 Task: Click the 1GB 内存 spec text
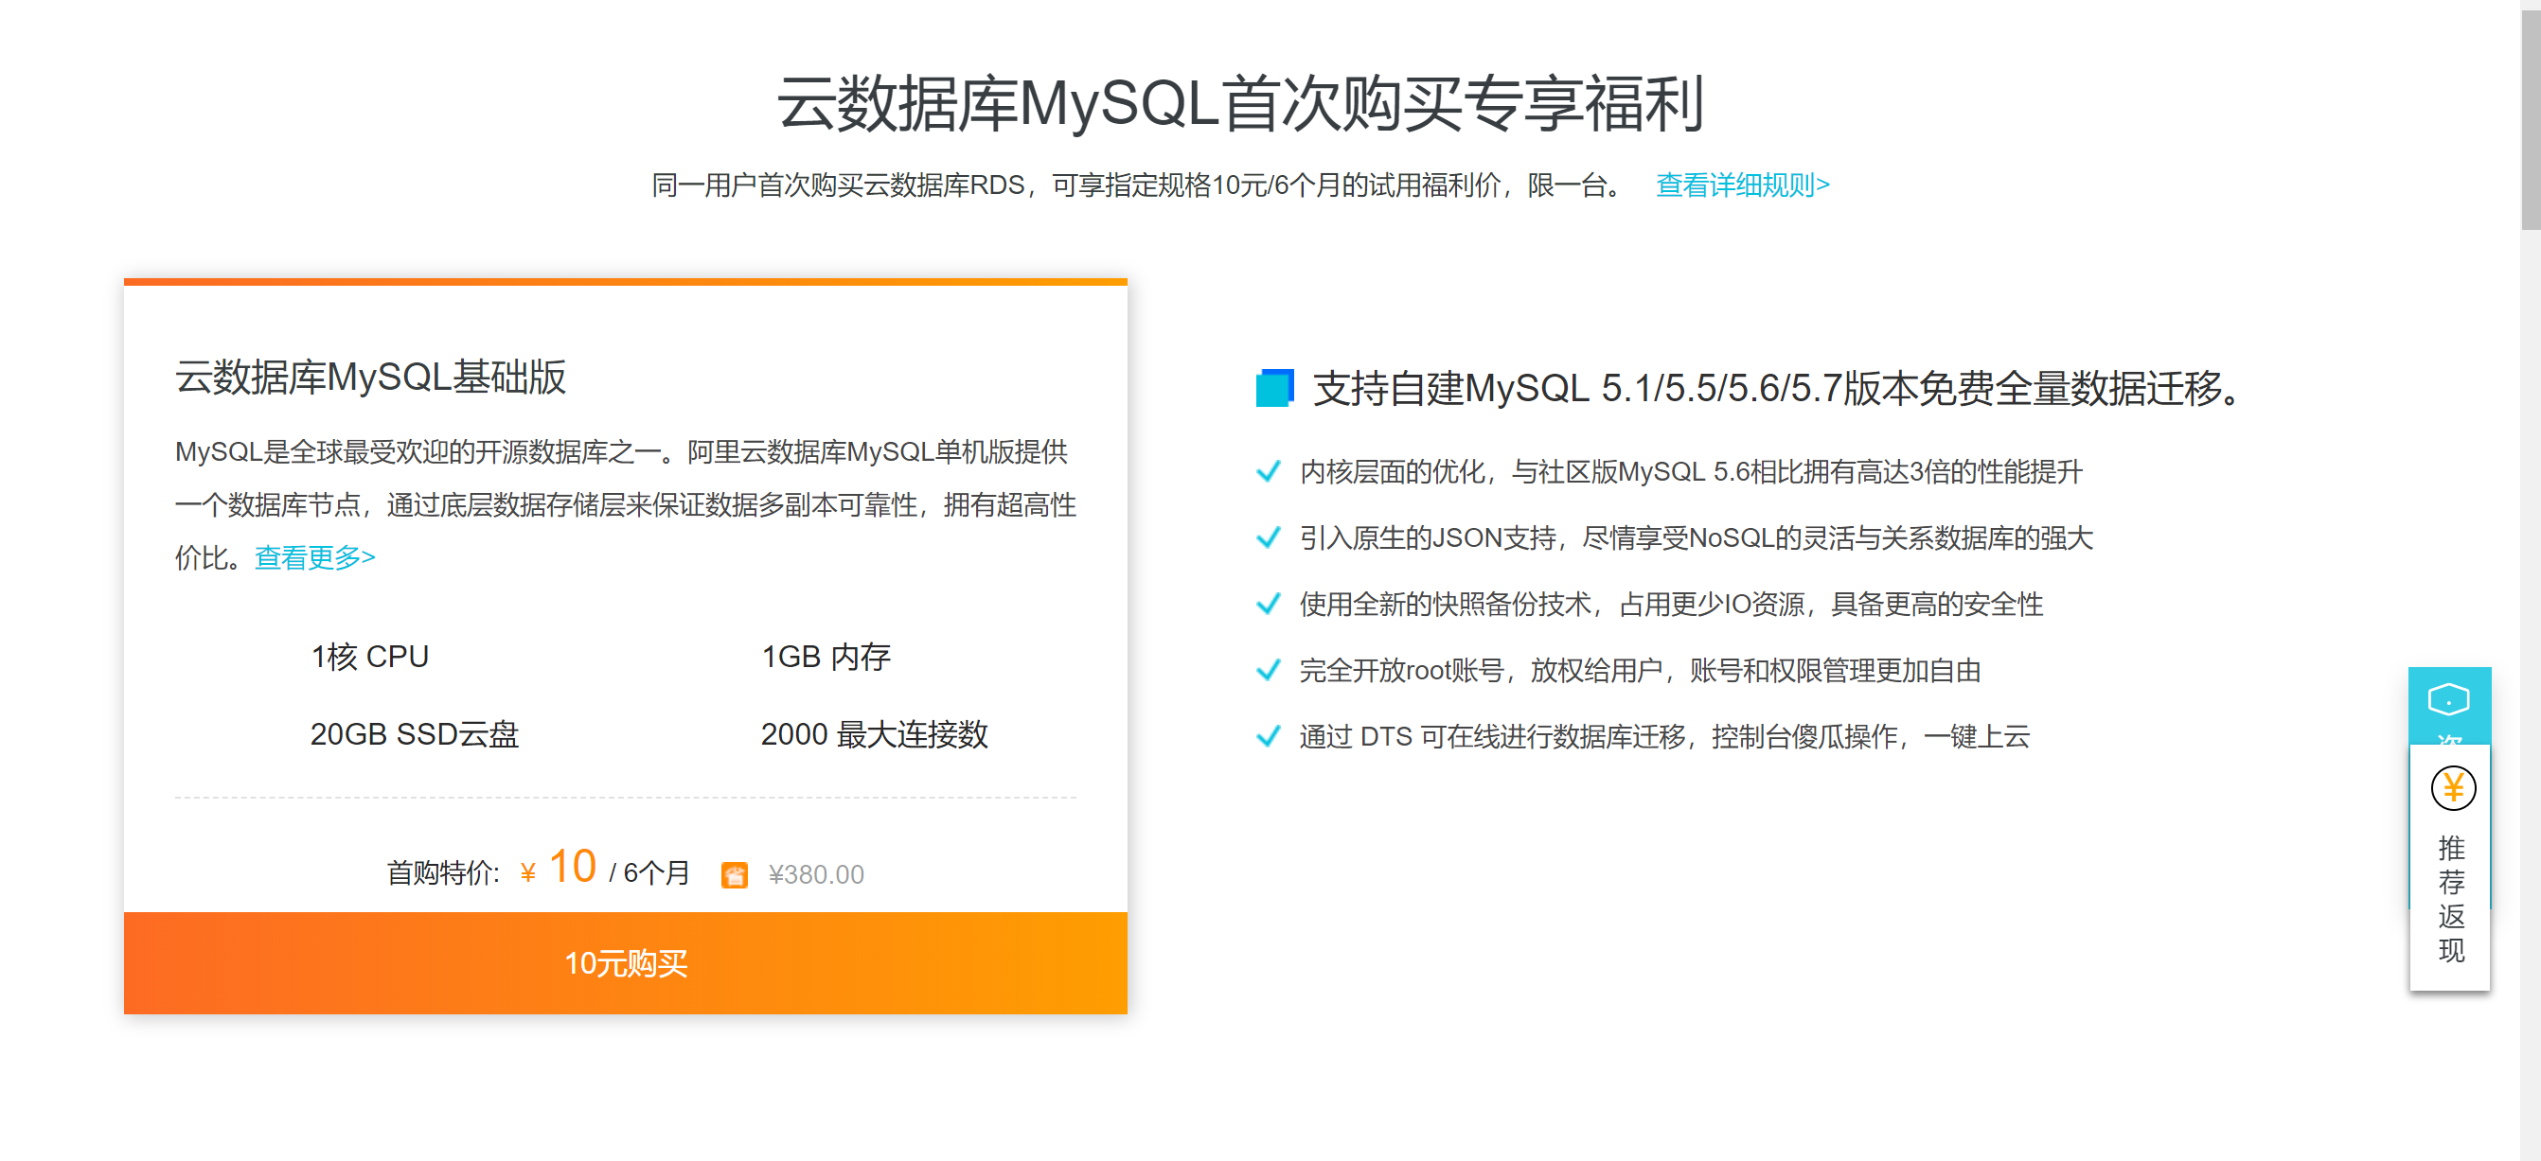click(826, 657)
